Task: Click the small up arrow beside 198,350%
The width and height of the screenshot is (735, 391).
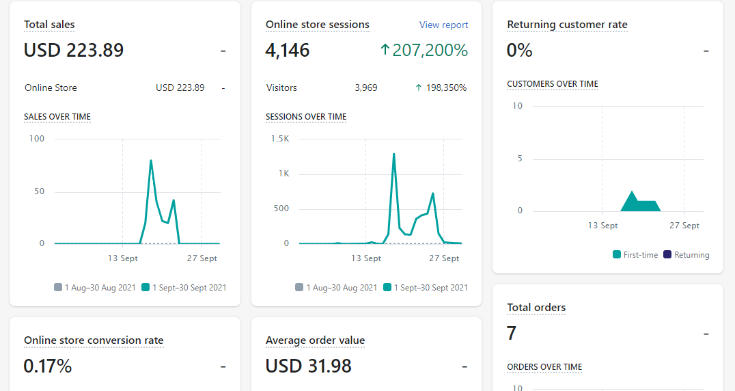Action: [419, 87]
